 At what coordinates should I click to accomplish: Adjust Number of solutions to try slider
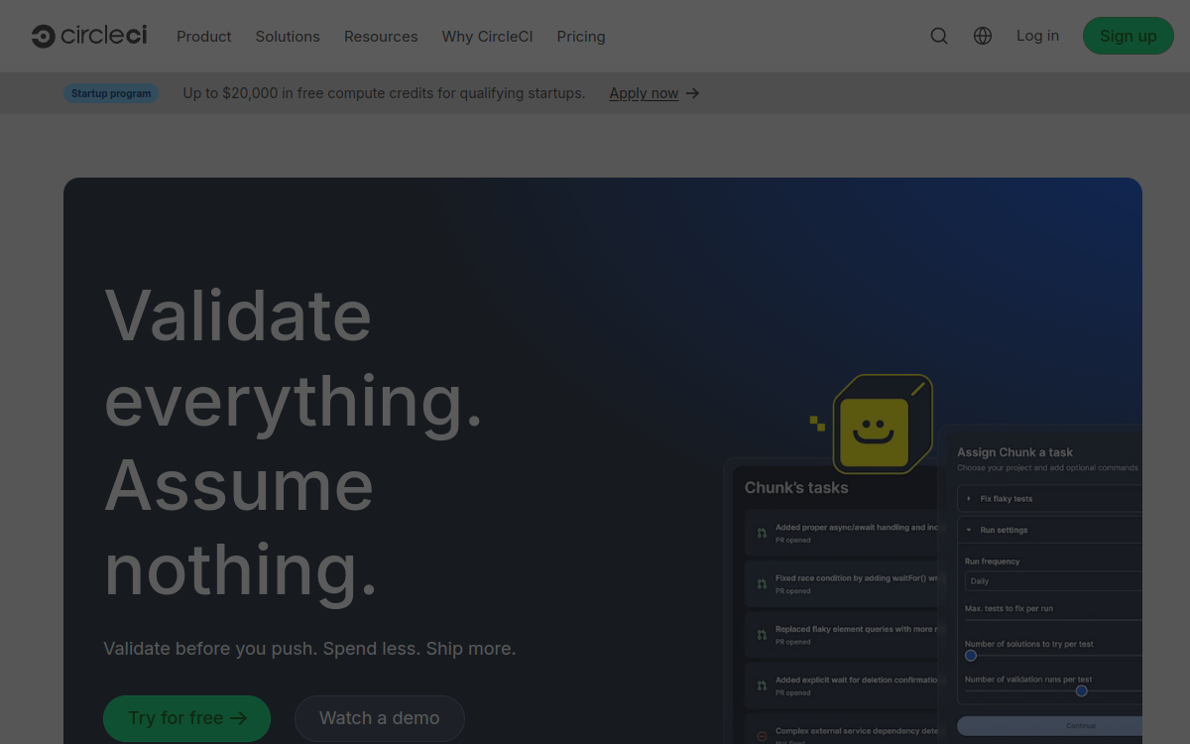click(x=971, y=656)
